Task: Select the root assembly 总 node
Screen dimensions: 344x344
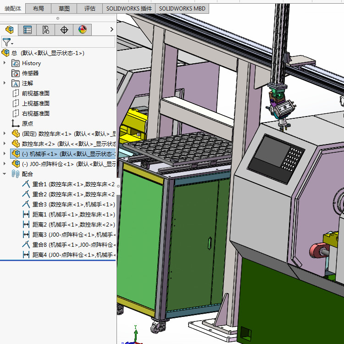Action: pyautogui.click(x=48, y=53)
